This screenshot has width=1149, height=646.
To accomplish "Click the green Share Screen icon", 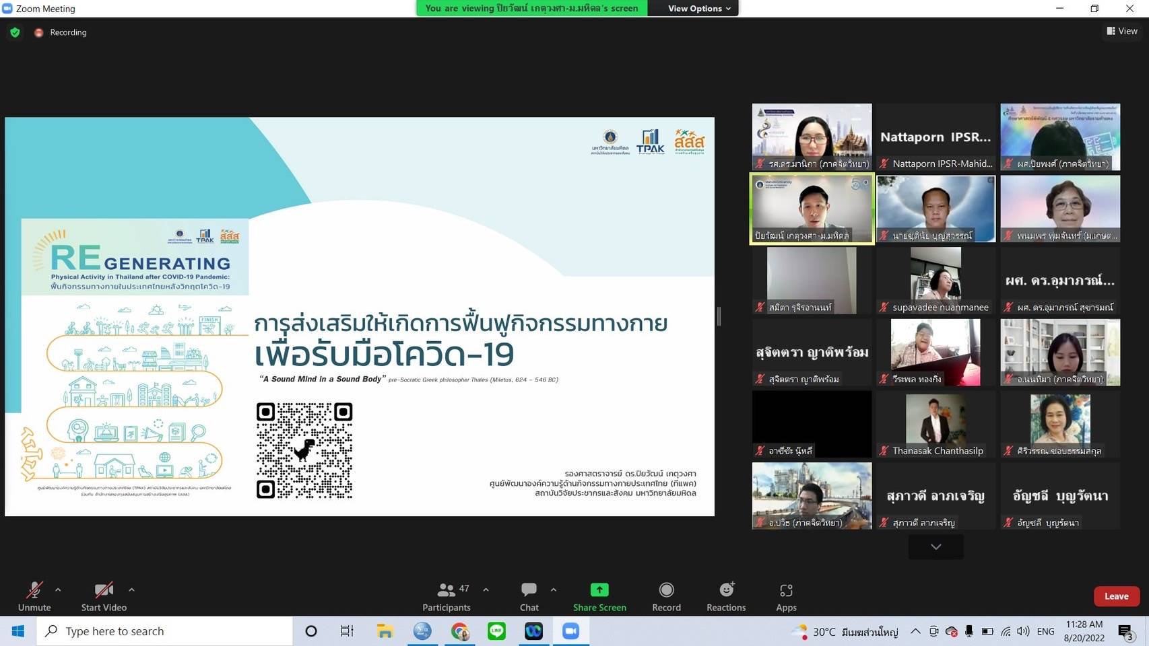I will (x=599, y=590).
